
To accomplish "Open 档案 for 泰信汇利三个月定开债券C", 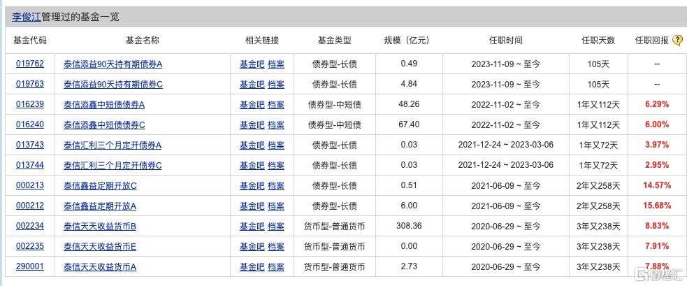I will pos(276,165).
